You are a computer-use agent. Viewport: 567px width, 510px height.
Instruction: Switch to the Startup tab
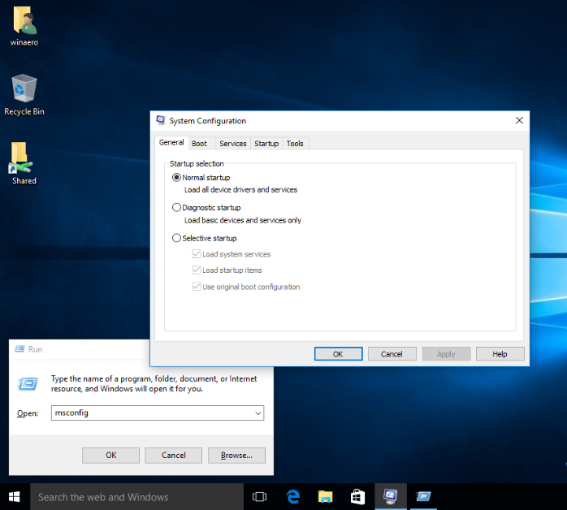(266, 144)
